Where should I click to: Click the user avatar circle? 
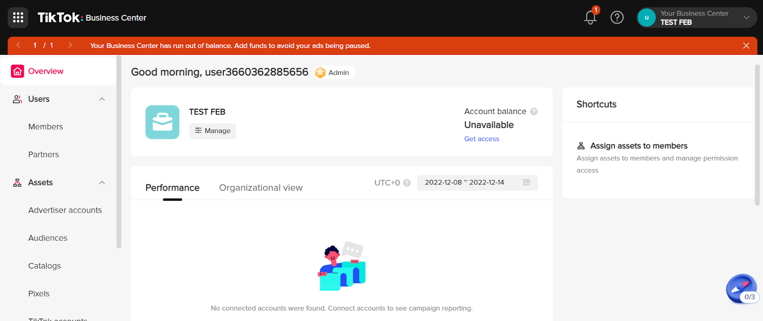point(647,18)
